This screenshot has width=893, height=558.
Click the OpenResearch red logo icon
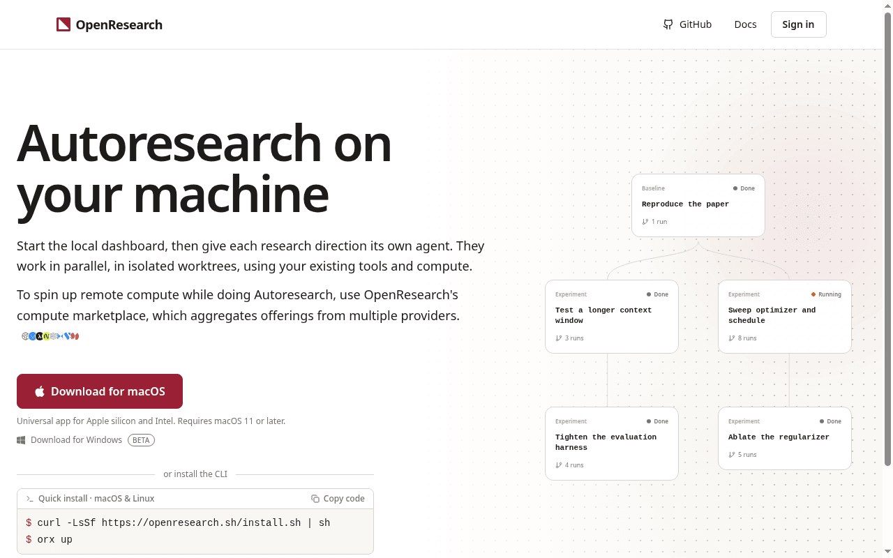pos(63,24)
